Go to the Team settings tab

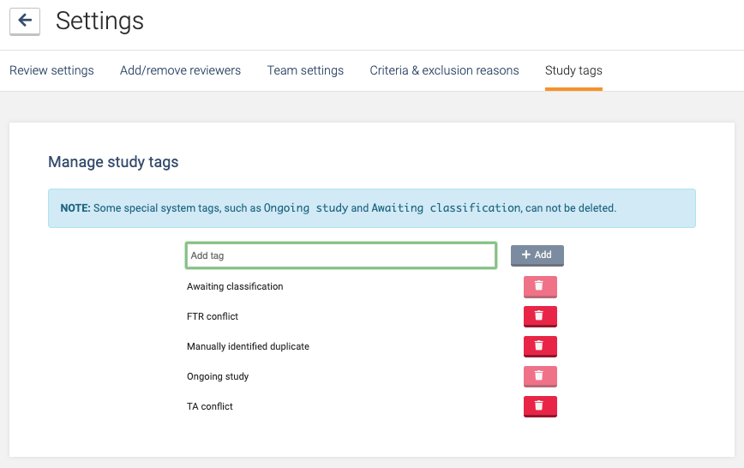click(x=305, y=70)
